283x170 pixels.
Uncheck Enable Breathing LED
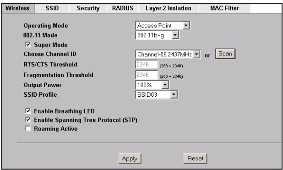click(28, 111)
